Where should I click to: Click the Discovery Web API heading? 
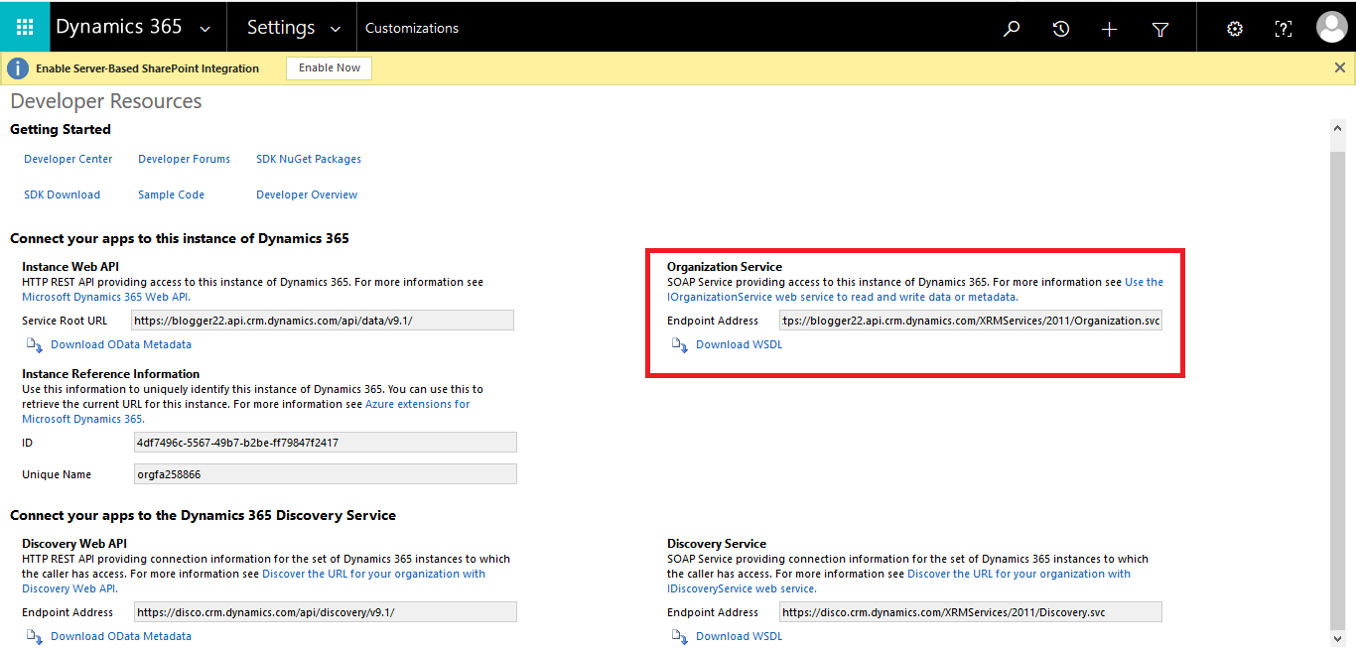tap(74, 544)
